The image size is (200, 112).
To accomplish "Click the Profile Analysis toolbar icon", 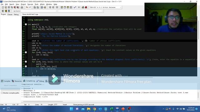I will tap(83, 7).
